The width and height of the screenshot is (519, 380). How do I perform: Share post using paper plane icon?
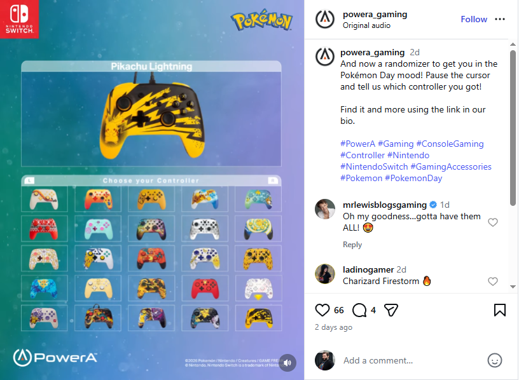point(391,310)
